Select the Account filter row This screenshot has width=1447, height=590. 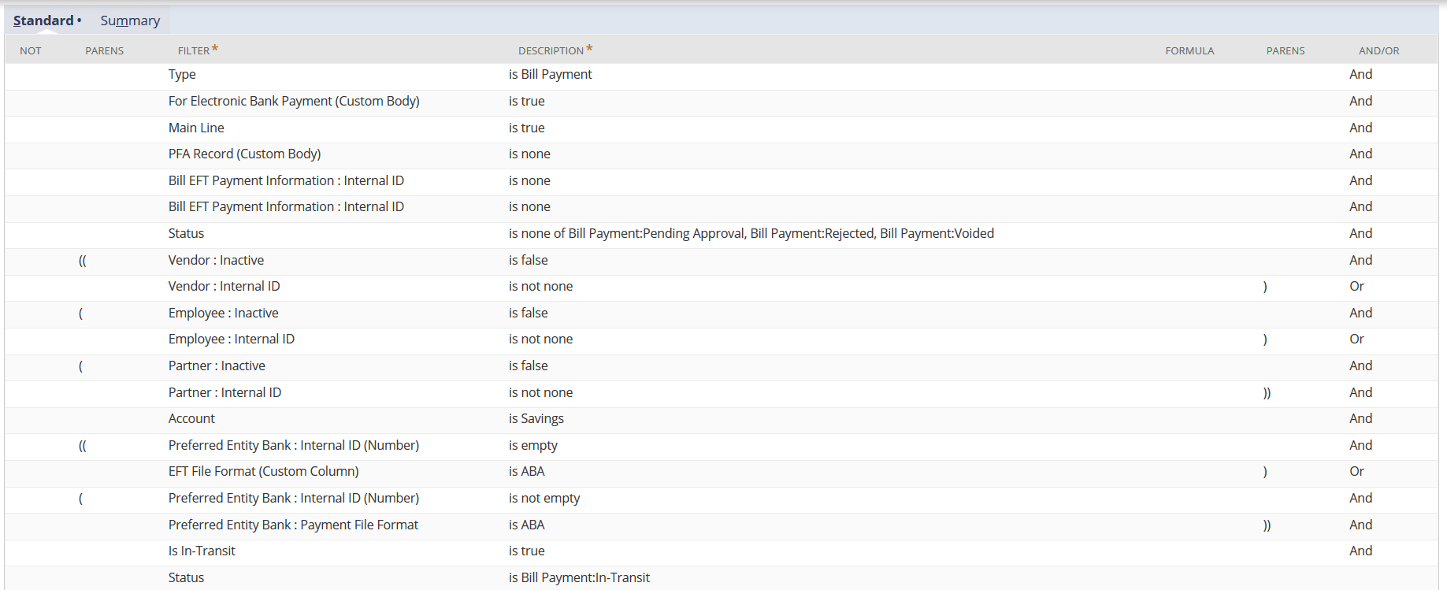point(722,419)
